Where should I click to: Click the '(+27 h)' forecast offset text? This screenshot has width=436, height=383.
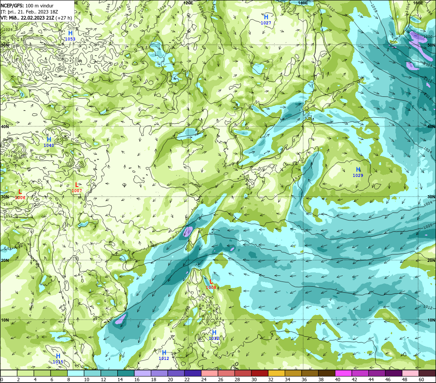64,18
